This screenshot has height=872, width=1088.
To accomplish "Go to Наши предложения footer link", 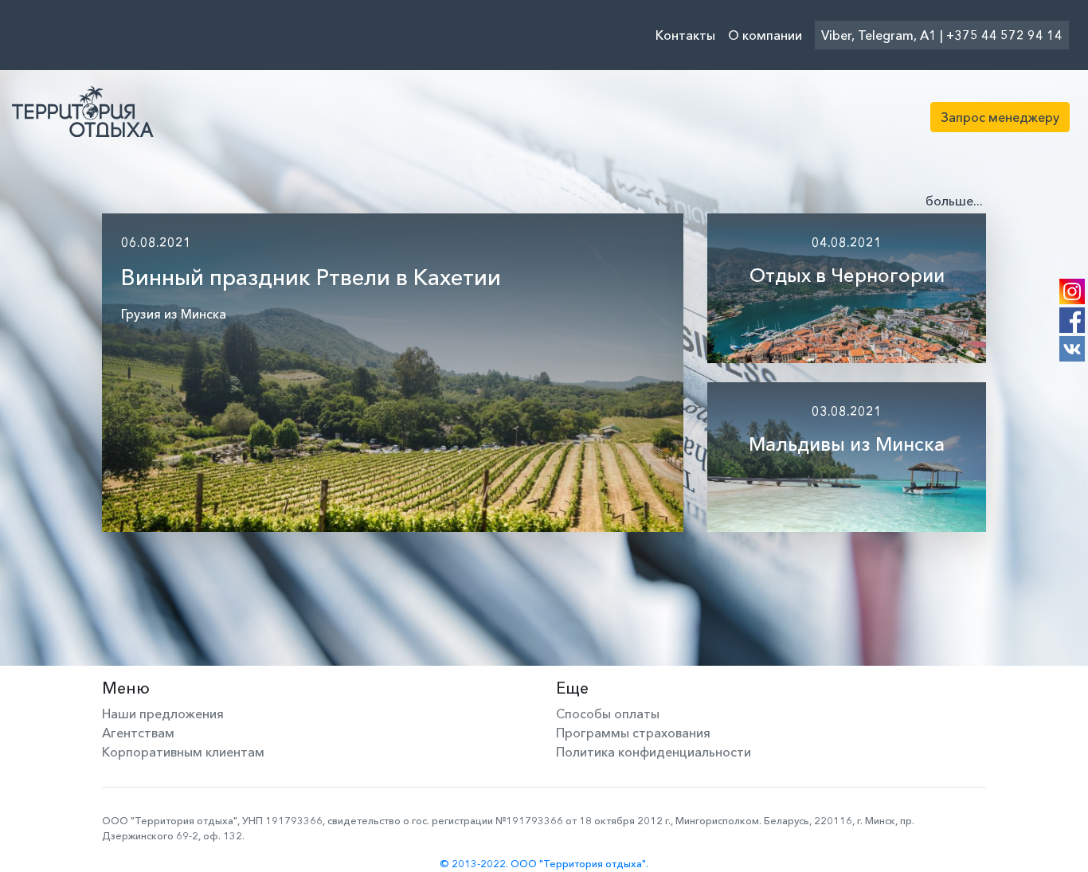I will pyautogui.click(x=162, y=714).
